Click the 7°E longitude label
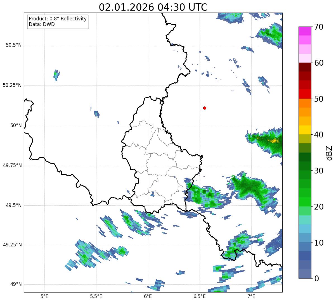This screenshot has height=302, width=336. coord(251,296)
